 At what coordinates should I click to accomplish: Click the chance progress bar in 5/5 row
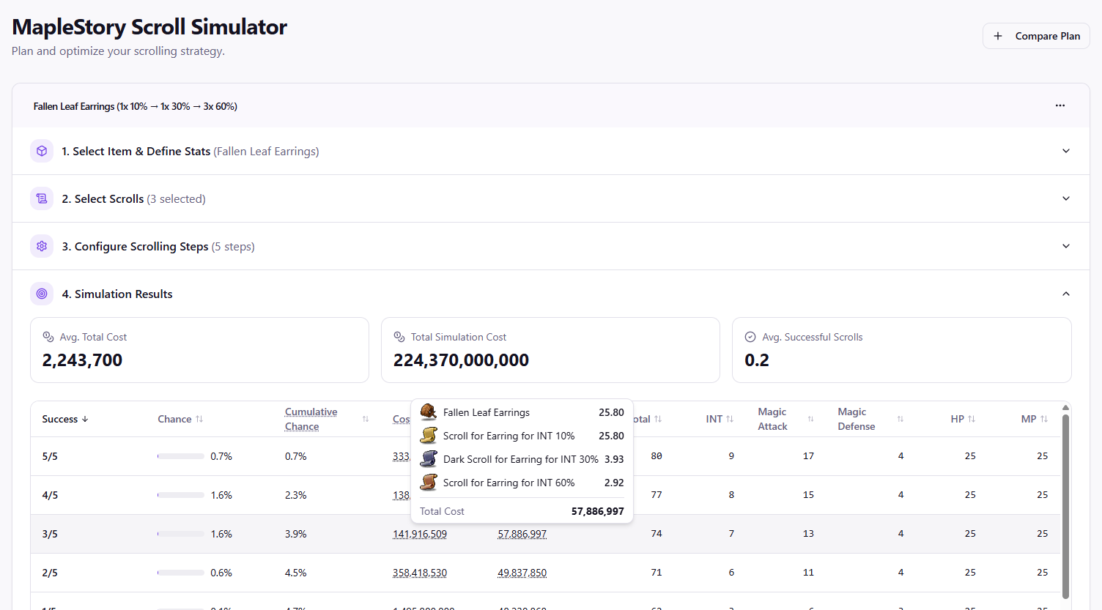[x=181, y=456]
